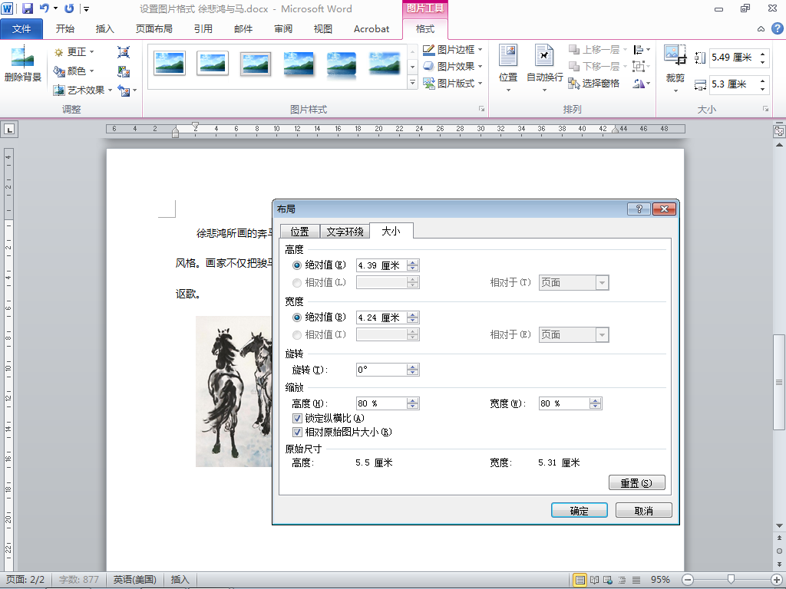Click zoom out minus button in status bar

tap(688, 580)
